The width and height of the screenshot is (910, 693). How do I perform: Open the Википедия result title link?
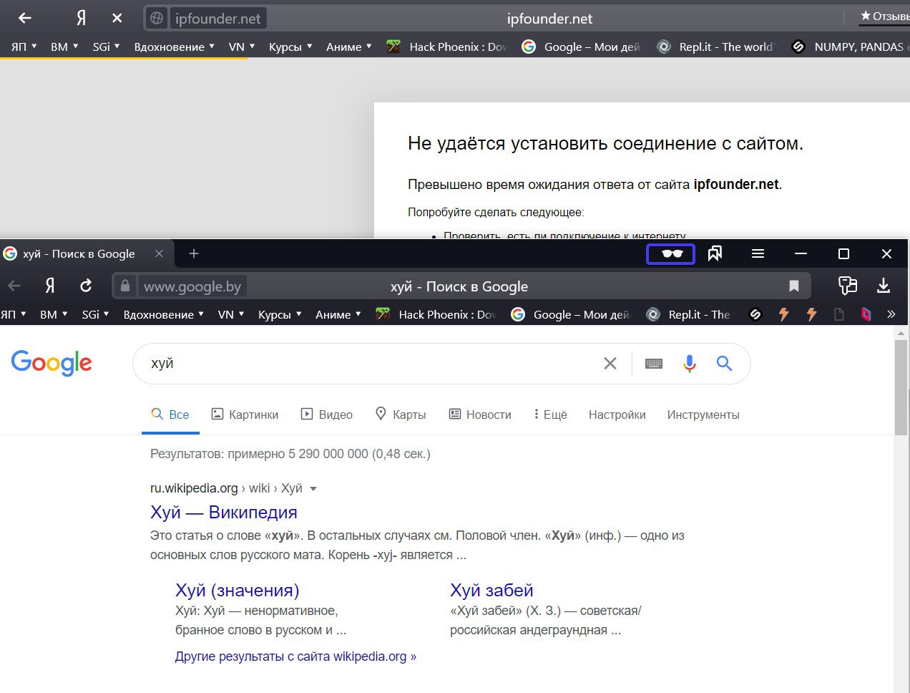tap(224, 513)
